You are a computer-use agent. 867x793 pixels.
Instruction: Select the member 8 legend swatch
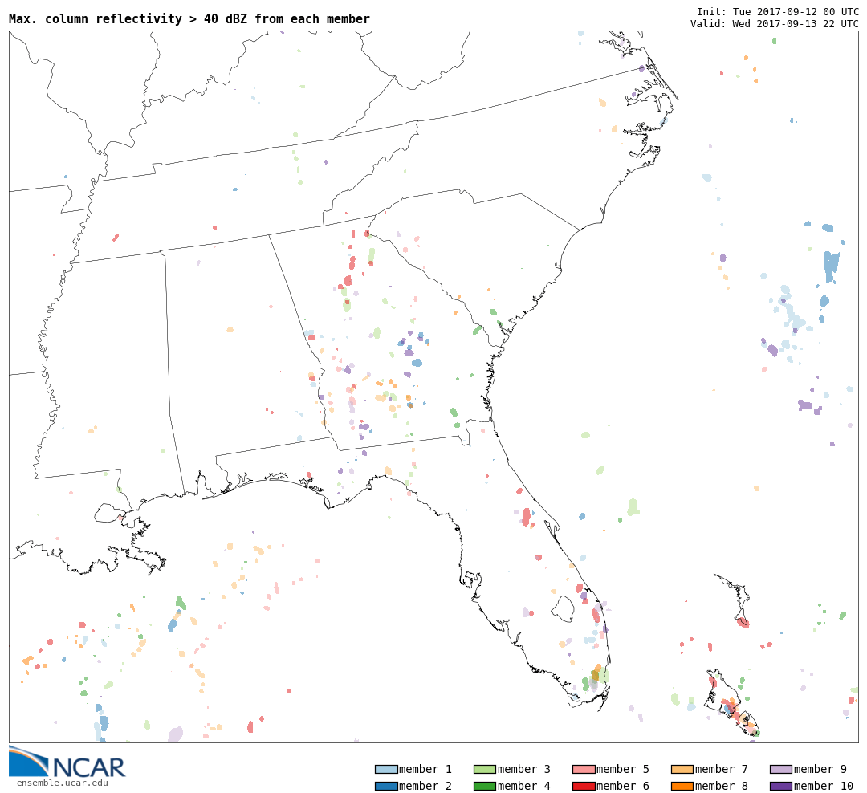point(682,786)
